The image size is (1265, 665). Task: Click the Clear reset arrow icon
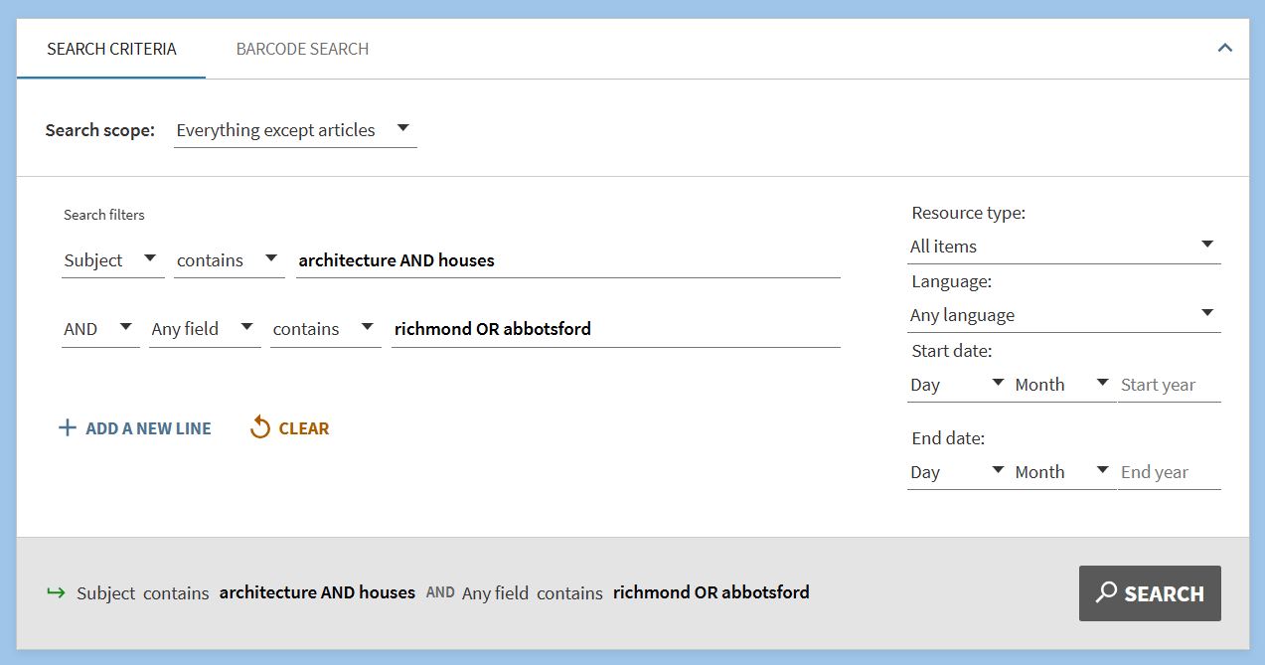coord(260,428)
